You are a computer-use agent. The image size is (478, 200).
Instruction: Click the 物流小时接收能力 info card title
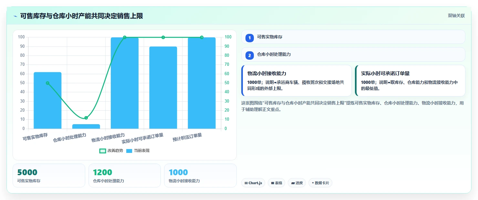click(267, 74)
